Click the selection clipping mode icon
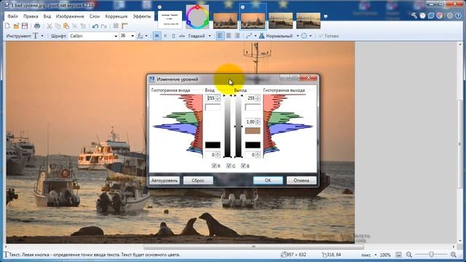466x262 pixels. [304, 36]
